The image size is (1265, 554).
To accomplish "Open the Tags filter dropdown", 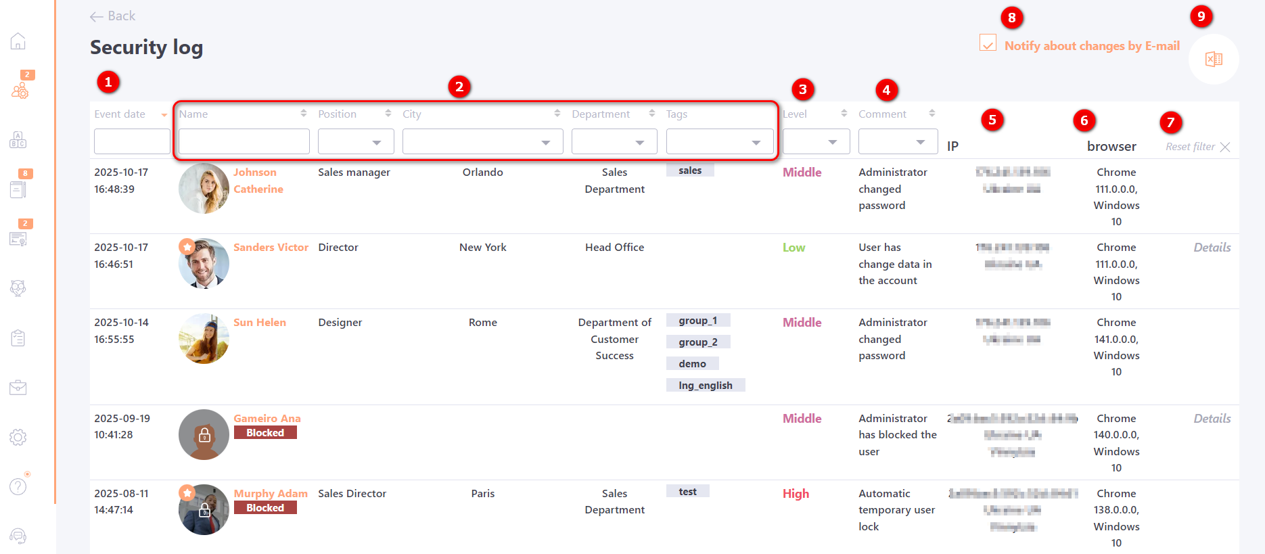I will coord(719,142).
